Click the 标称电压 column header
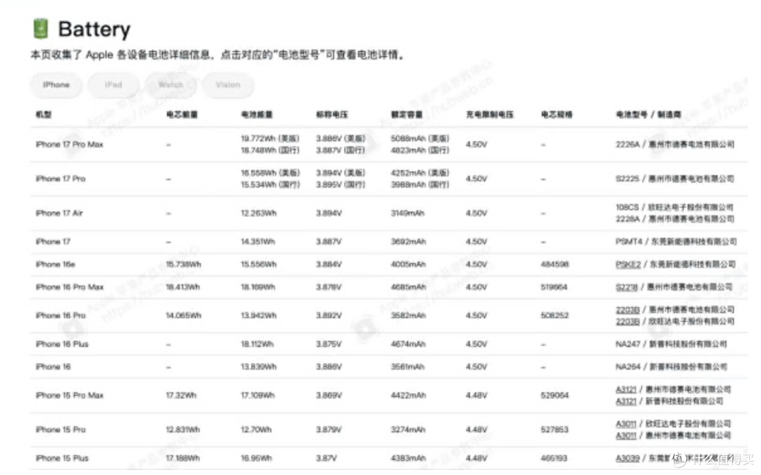The height and width of the screenshot is (475, 761). (332, 115)
